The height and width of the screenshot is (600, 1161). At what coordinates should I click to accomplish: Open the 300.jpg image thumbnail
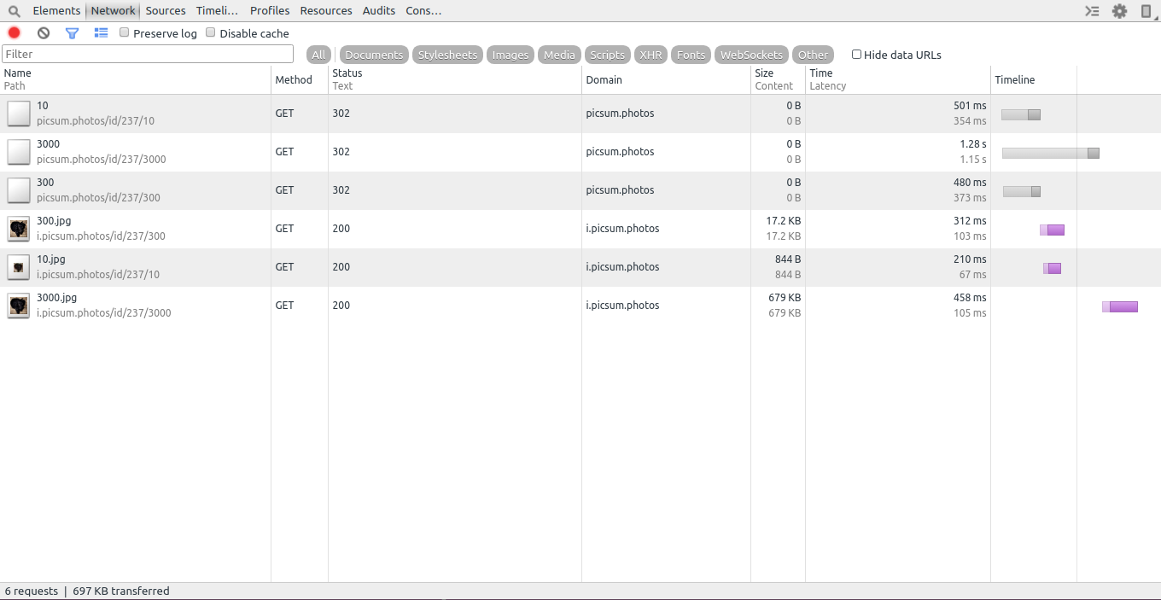tap(19, 229)
